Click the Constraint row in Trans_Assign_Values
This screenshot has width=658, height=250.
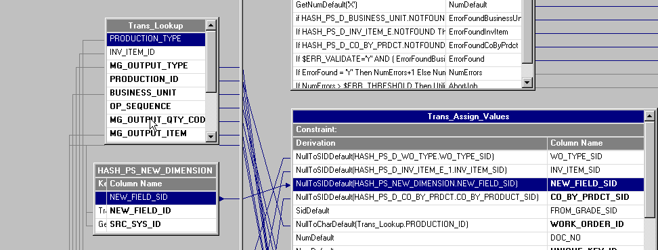pos(468,129)
